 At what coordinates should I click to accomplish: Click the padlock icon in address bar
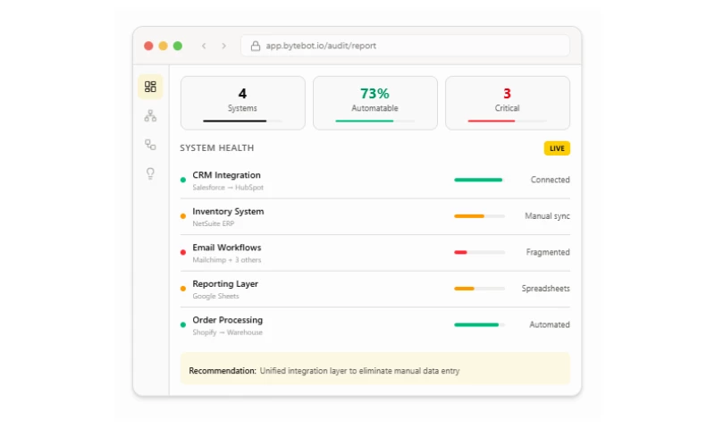pyautogui.click(x=256, y=46)
